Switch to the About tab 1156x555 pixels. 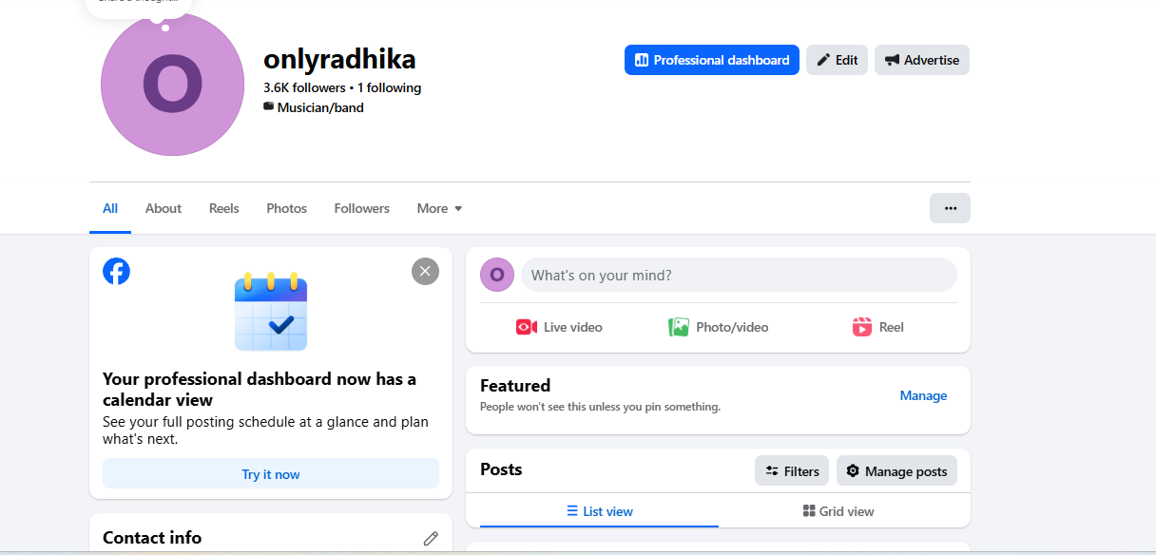[164, 208]
